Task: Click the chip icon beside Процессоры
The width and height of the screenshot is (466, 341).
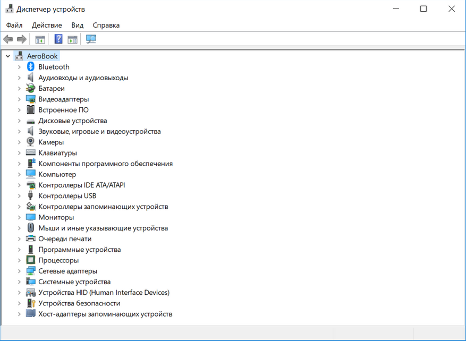Action: coord(31,260)
